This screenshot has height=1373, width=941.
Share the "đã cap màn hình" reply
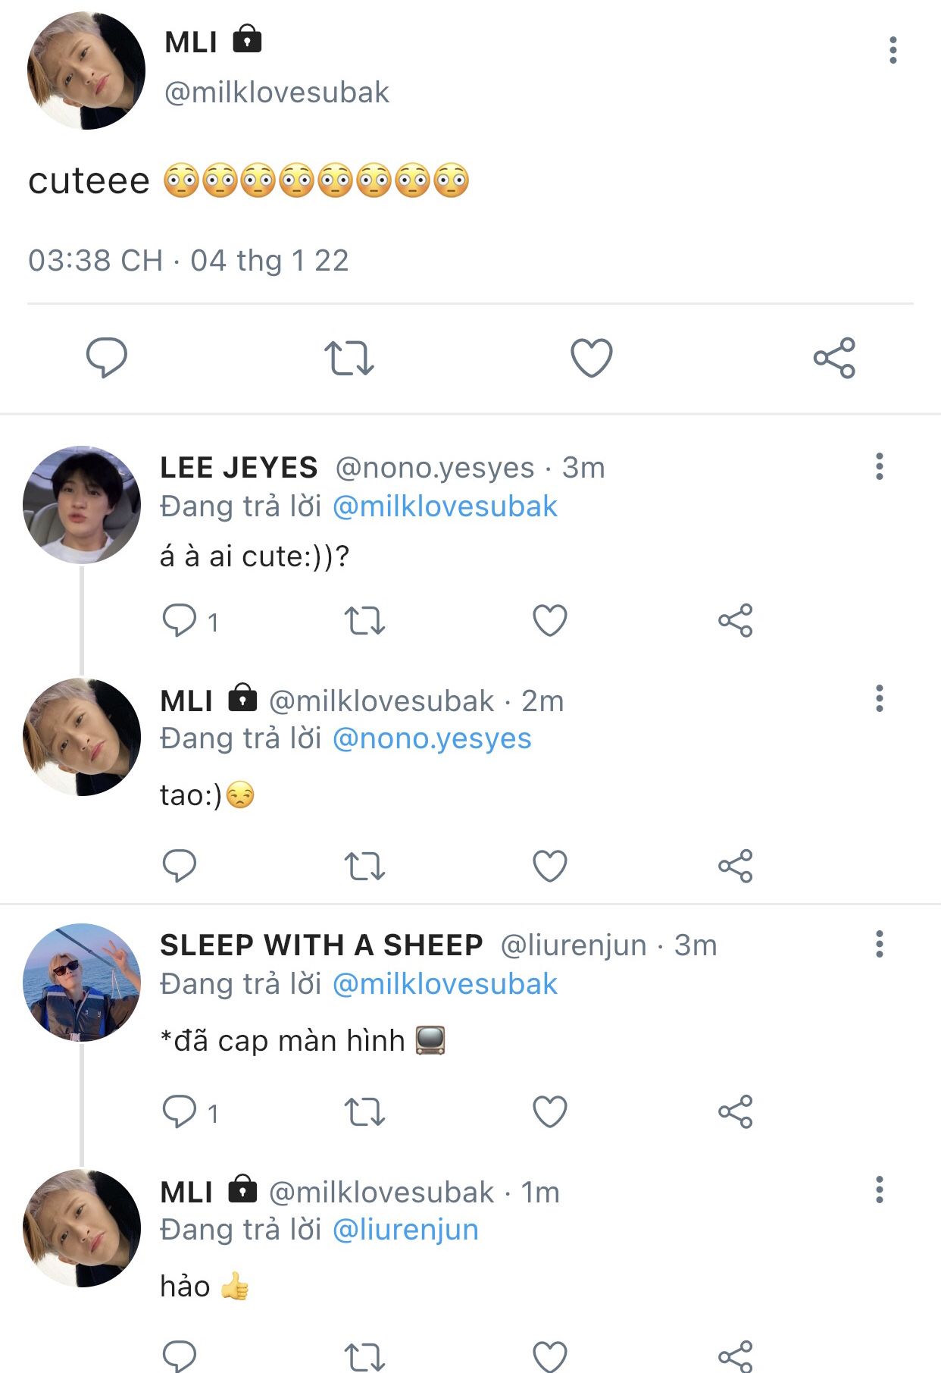coord(735,1112)
